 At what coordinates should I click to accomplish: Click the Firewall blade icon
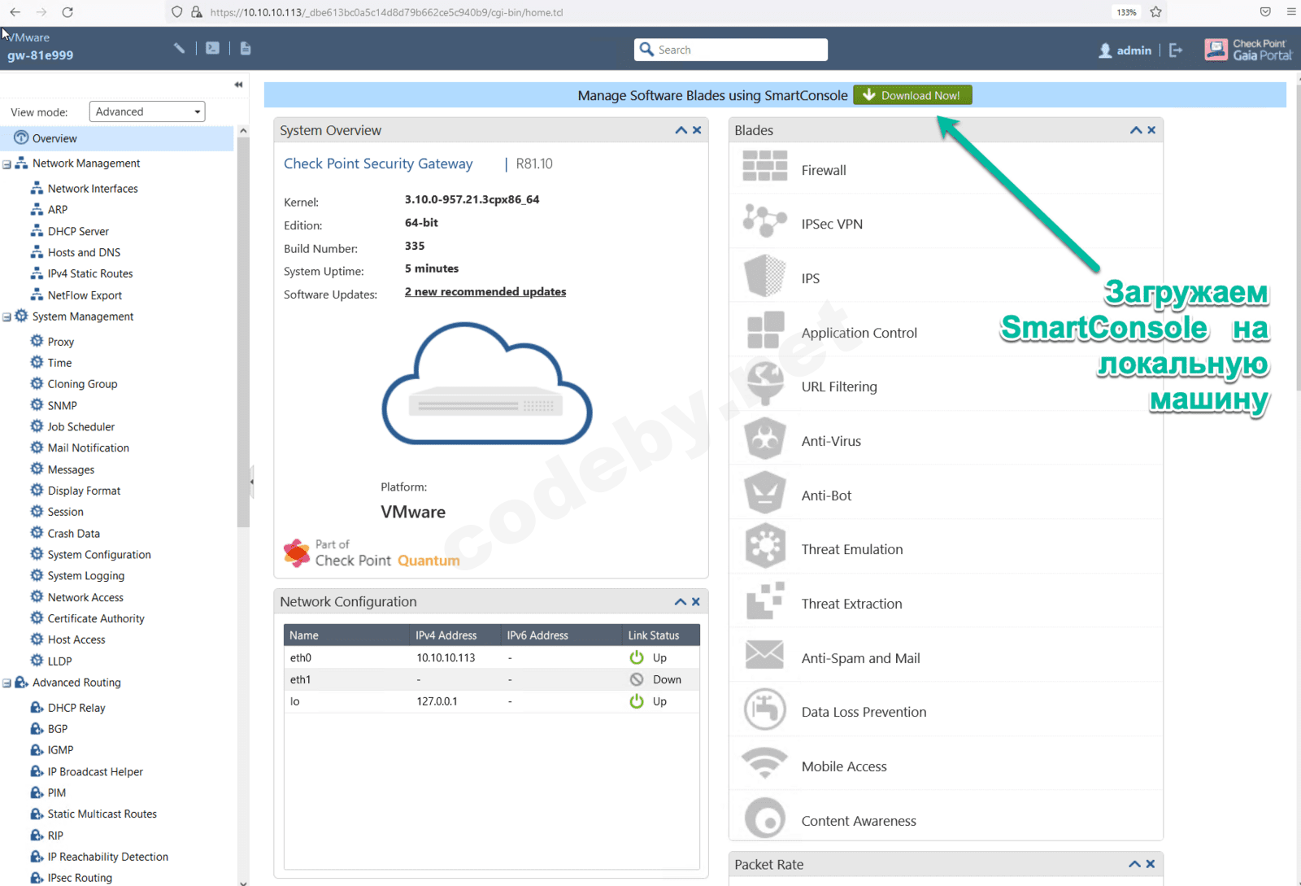(x=764, y=167)
